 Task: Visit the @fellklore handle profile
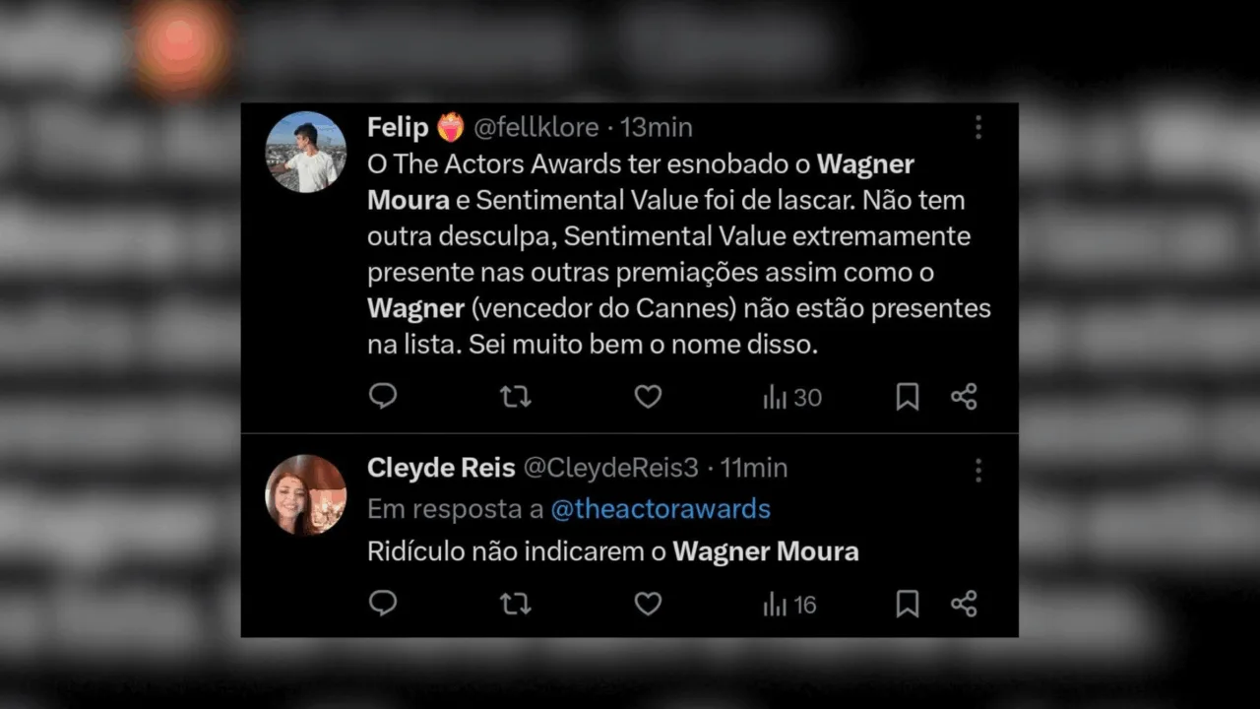point(535,127)
